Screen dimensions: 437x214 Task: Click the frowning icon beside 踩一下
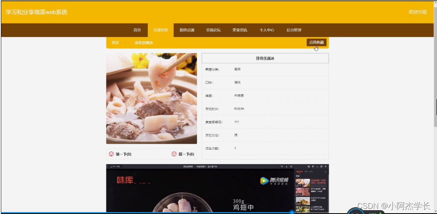[x=174, y=154]
